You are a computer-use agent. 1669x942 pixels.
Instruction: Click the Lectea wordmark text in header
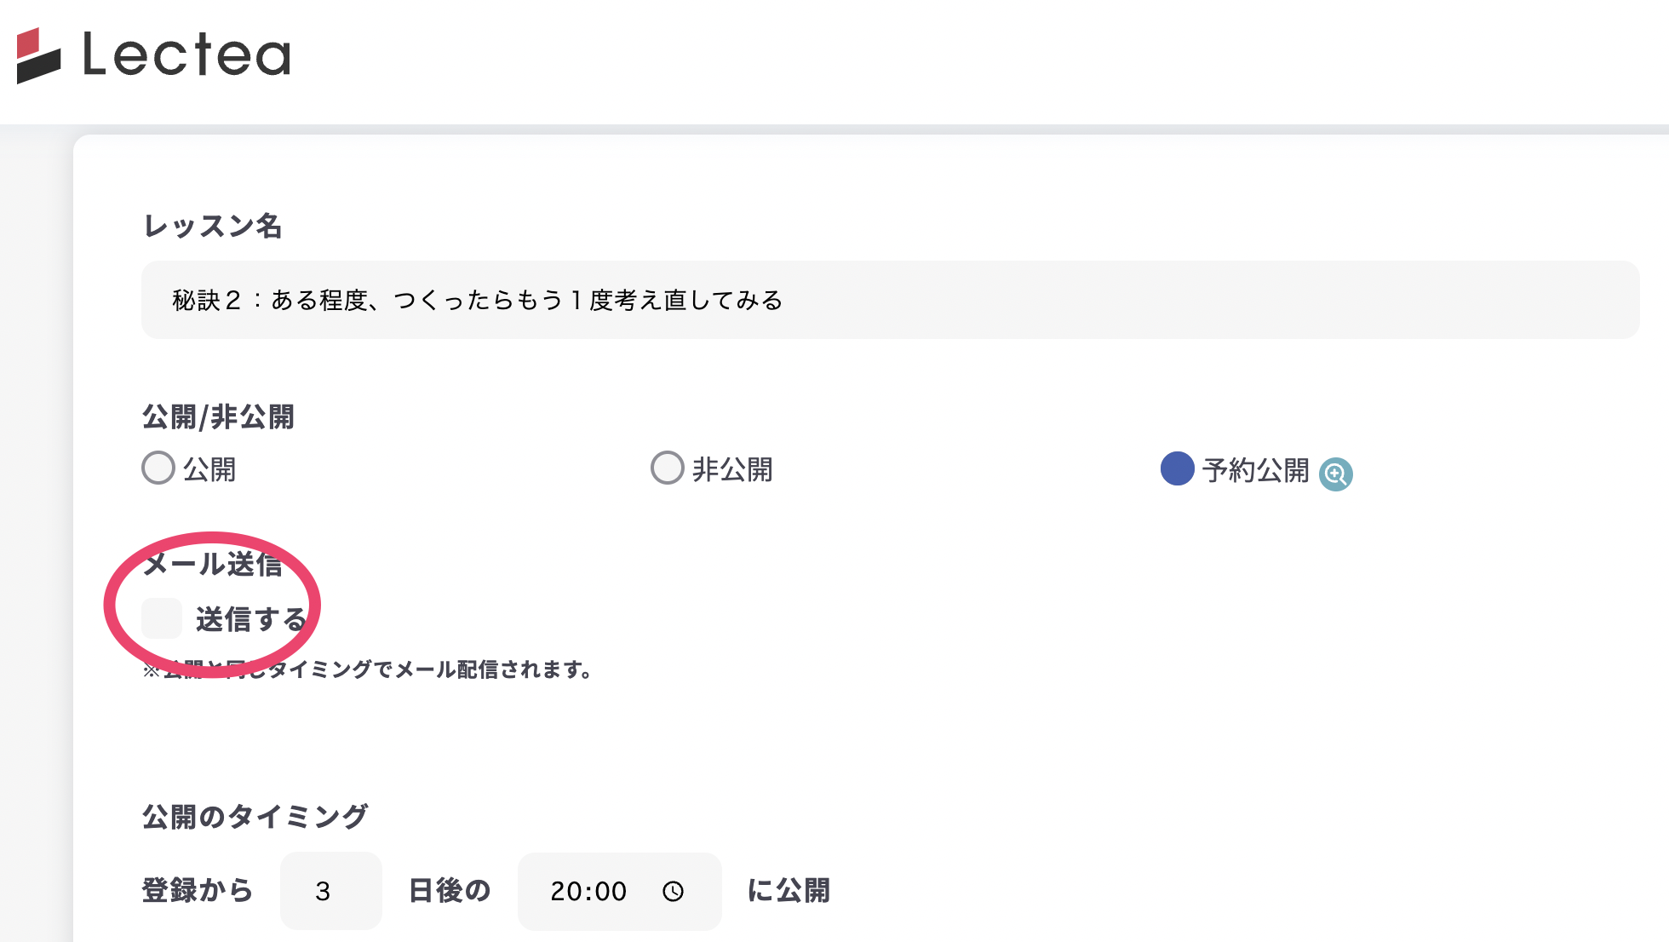click(186, 55)
